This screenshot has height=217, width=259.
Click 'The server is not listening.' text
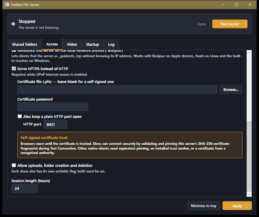click(x=39, y=28)
